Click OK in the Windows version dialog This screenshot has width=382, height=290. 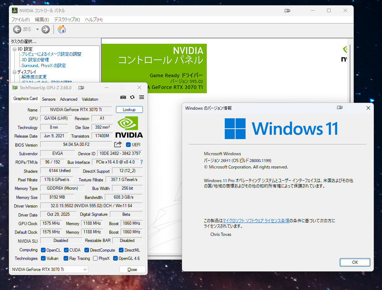(355, 262)
